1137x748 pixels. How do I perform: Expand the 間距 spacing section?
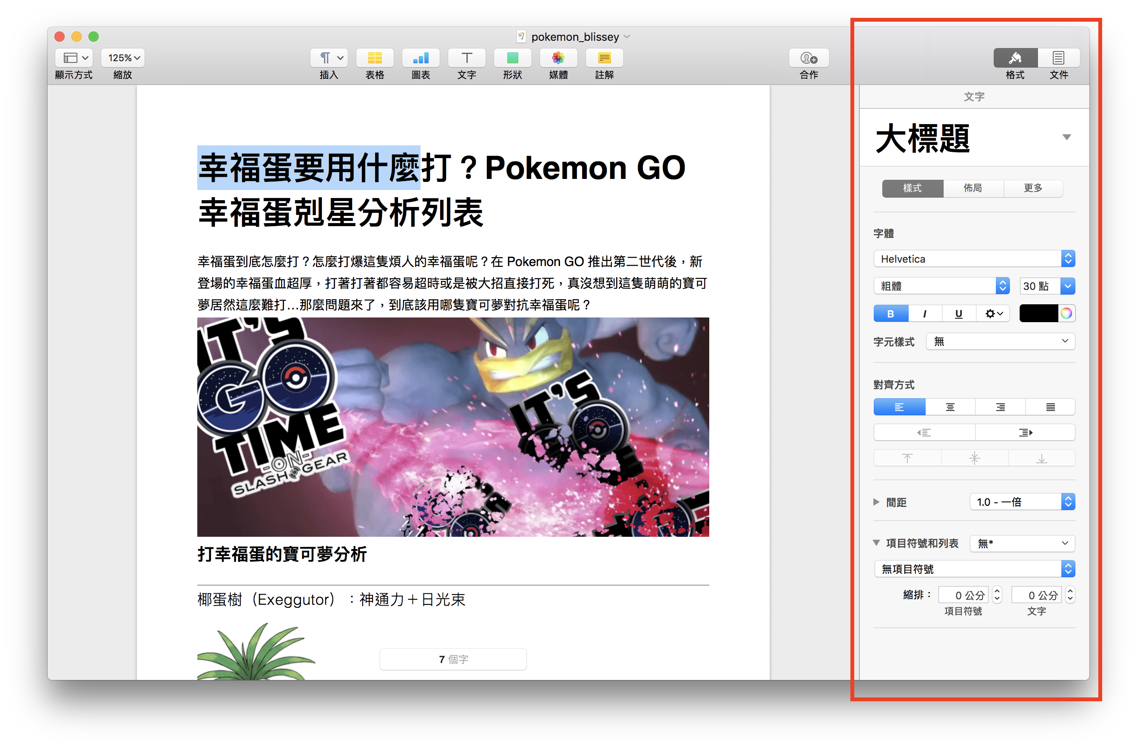point(877,502)
